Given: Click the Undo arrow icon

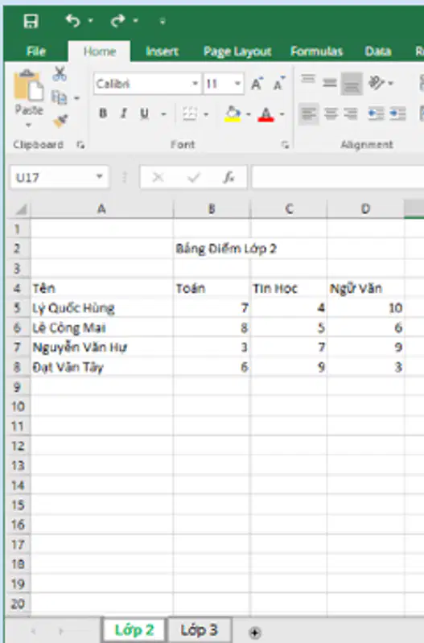Looking at the screenshot, I should pyautogui.click(x=73, y=20).
